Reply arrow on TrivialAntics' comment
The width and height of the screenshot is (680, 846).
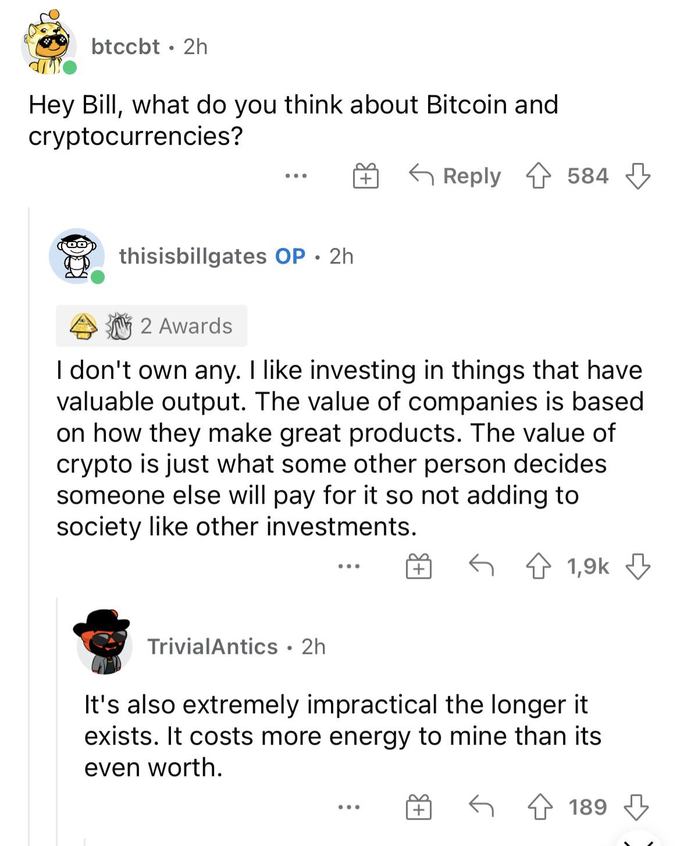[x=482, y=806]
